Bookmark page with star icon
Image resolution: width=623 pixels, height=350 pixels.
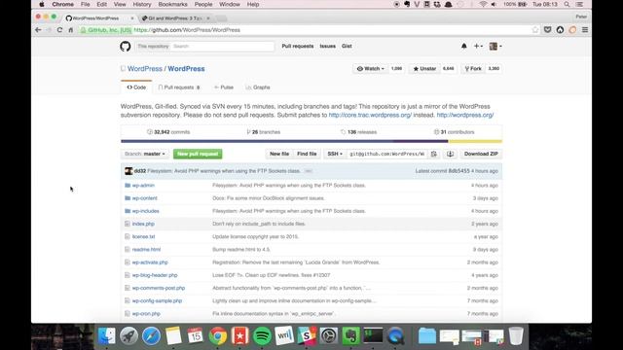pos(534,30)
